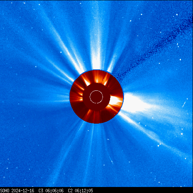Click the white solar disk circle outline
Screen dimensions: 193x193
tap(96, 97)
